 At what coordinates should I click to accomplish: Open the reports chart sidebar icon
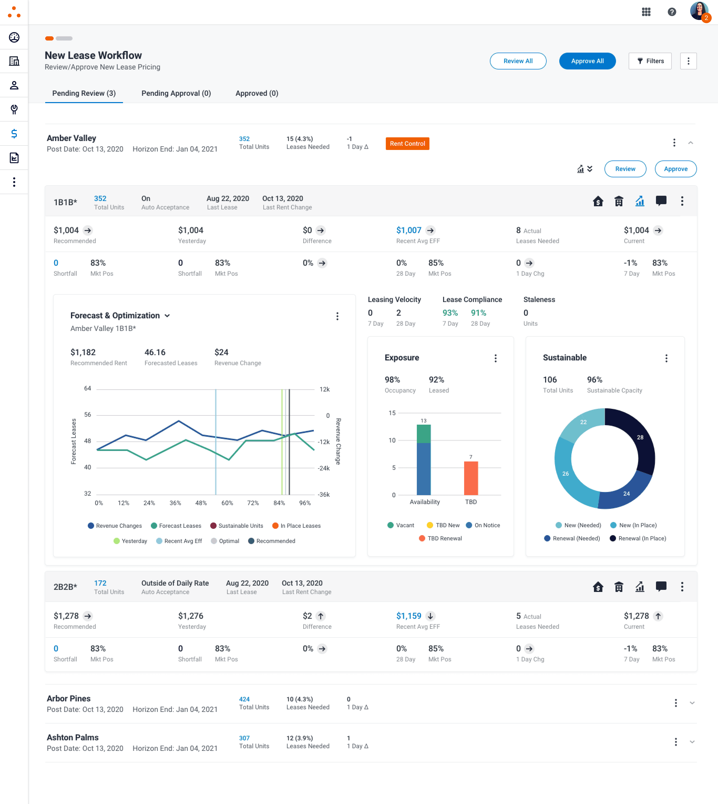(14, 158)
